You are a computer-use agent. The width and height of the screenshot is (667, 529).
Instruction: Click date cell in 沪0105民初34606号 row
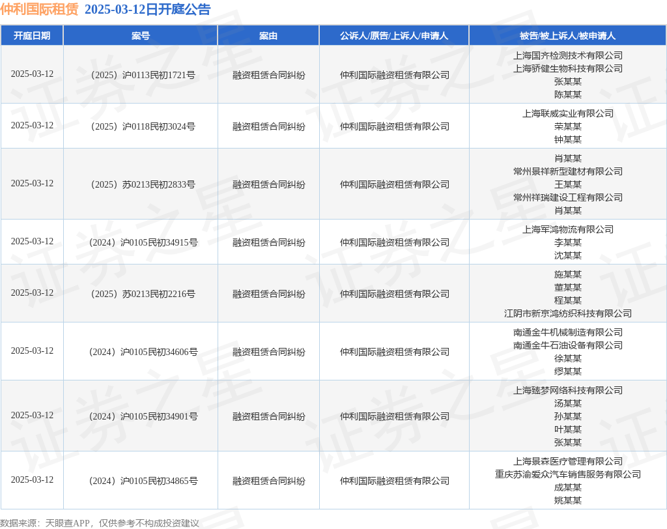coord(33,350)
